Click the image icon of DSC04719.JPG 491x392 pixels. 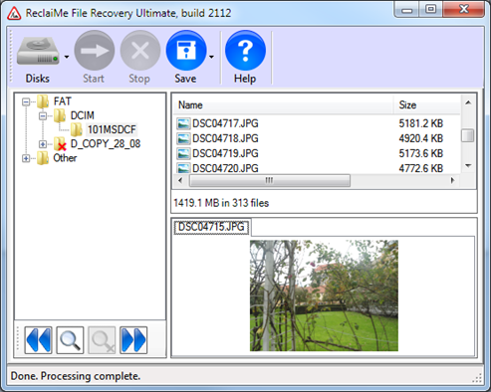pos(183,153)
